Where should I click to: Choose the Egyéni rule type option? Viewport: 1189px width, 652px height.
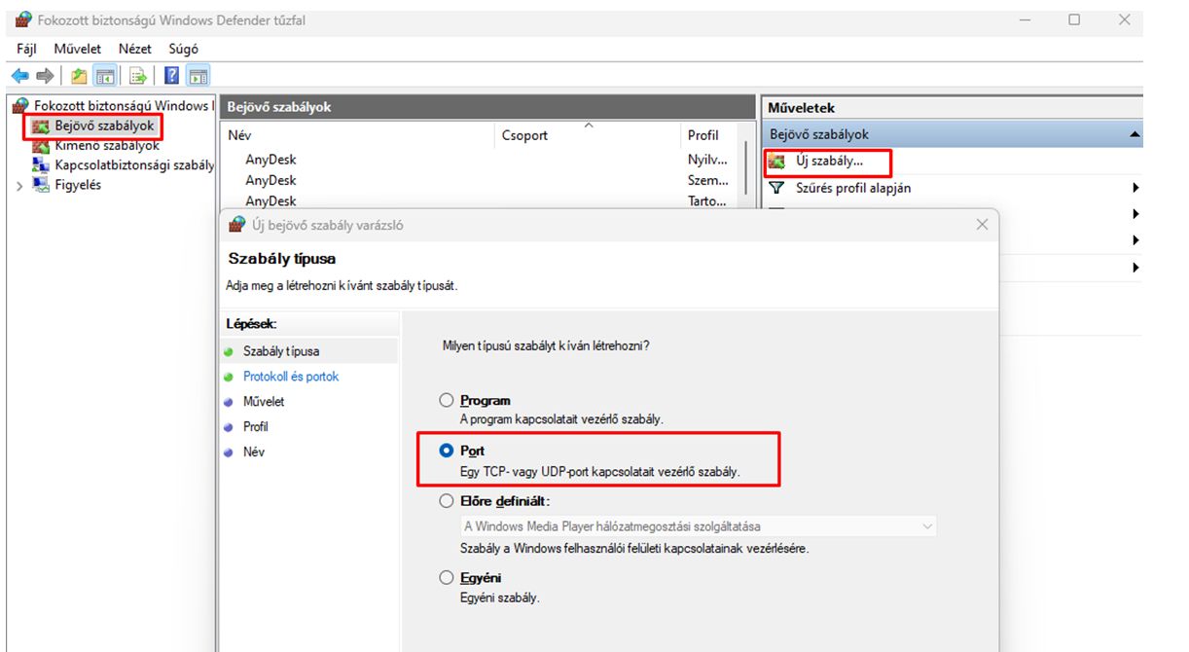[x=447, y=578]
